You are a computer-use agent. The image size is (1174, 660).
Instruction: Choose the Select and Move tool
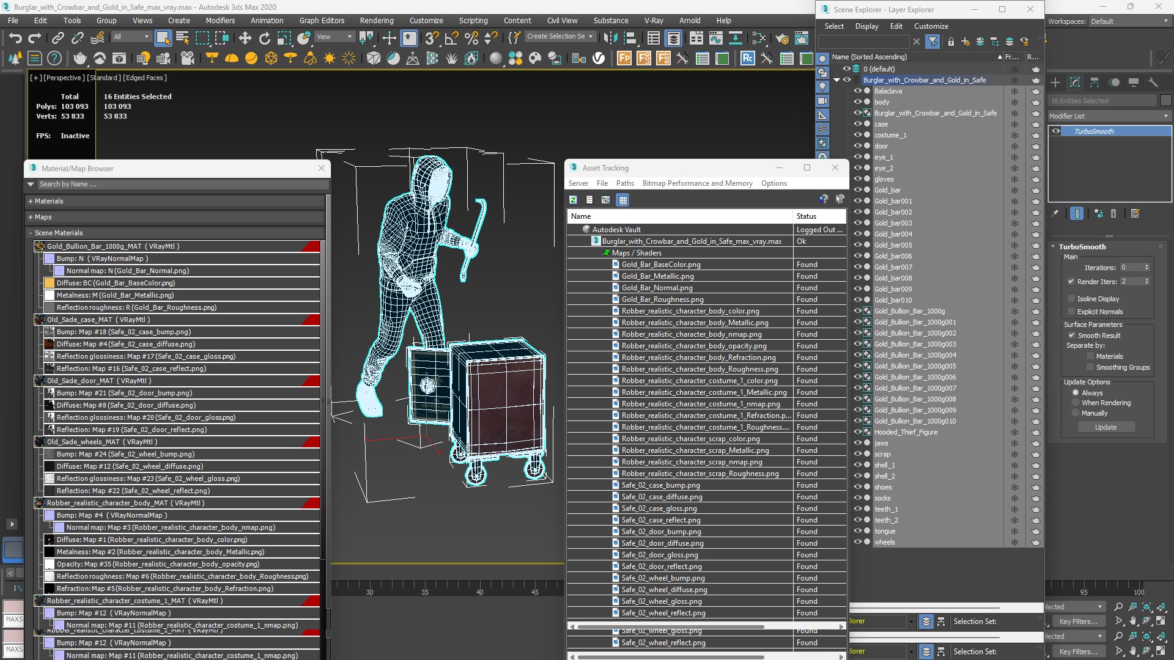click(x=245, y=38)
